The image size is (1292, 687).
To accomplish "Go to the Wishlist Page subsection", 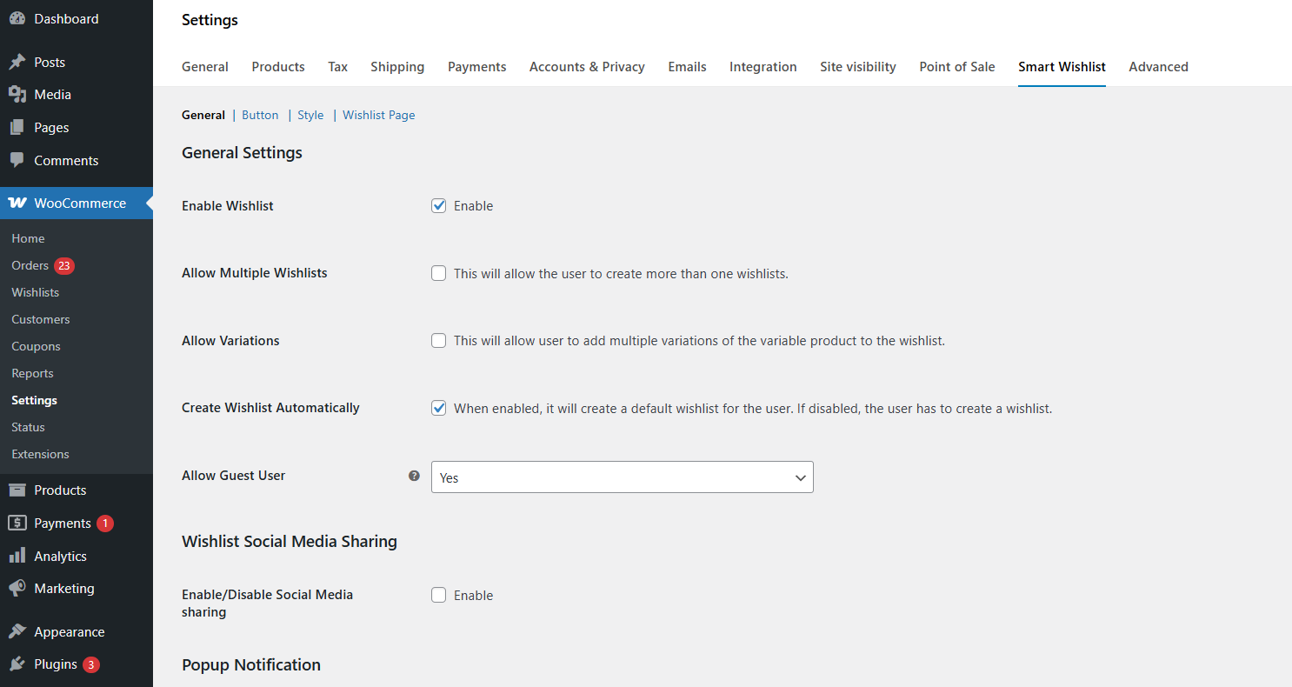I will [378, 115].
